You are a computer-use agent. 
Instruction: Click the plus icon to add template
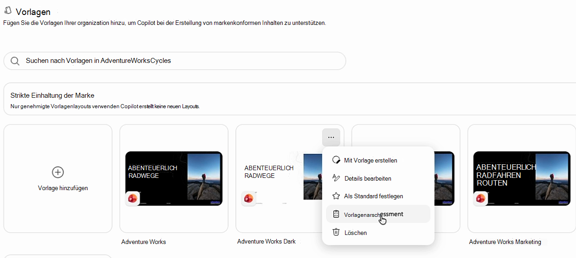point(58,172)
